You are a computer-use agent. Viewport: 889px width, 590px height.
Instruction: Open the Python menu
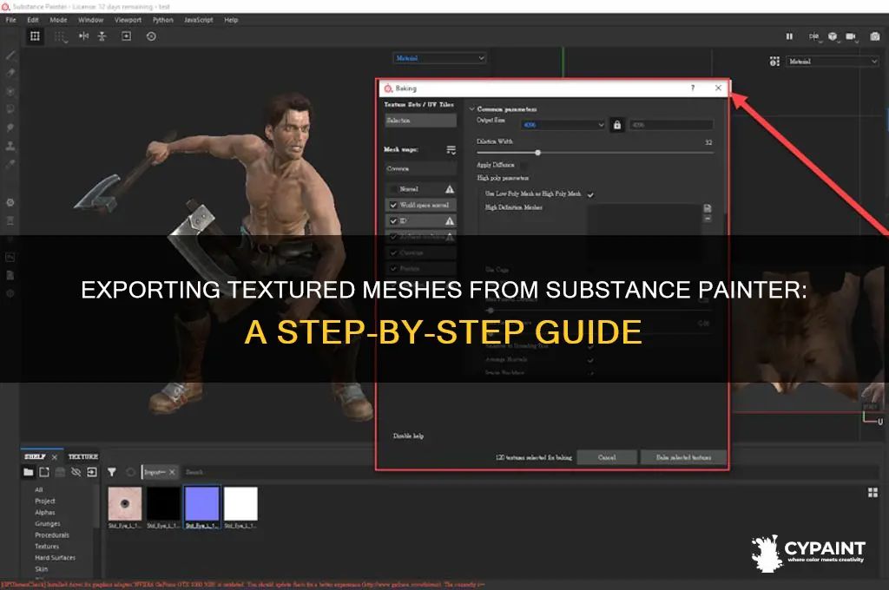pyautogui.click(x=162, y=20)
